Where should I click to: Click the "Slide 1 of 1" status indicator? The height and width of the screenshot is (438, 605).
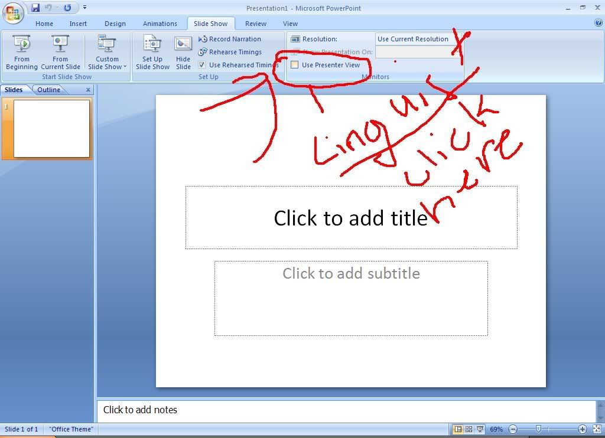tap(21, 429)
